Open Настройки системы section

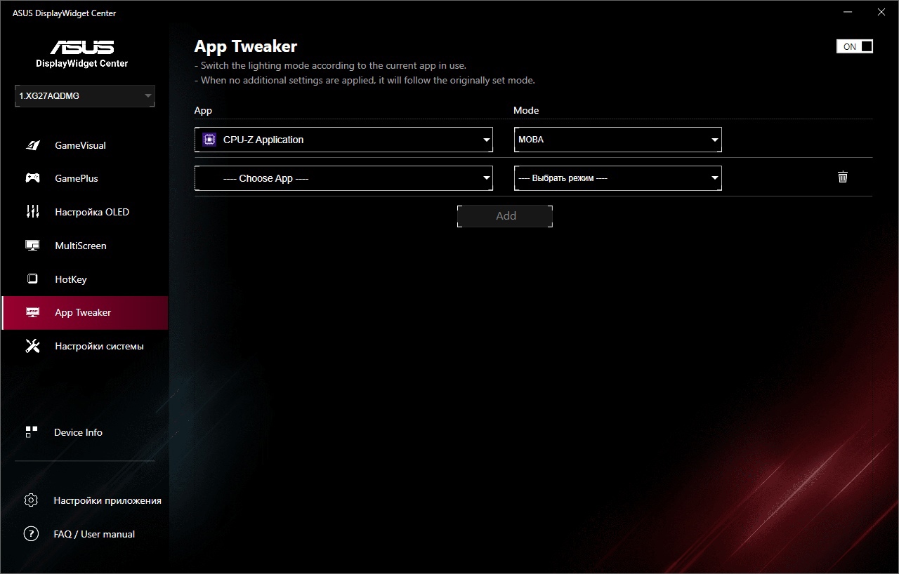coord(84,346)
